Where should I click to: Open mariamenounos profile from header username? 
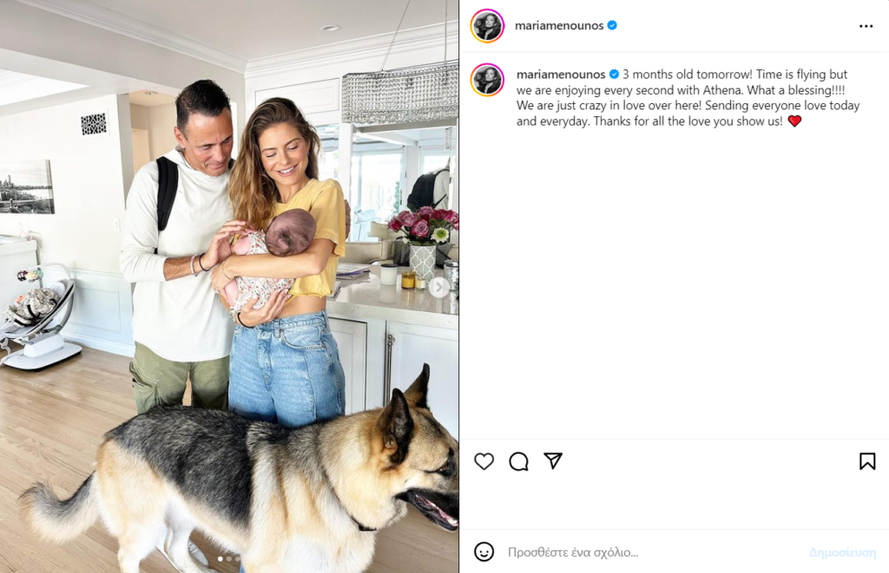[559, 25]
